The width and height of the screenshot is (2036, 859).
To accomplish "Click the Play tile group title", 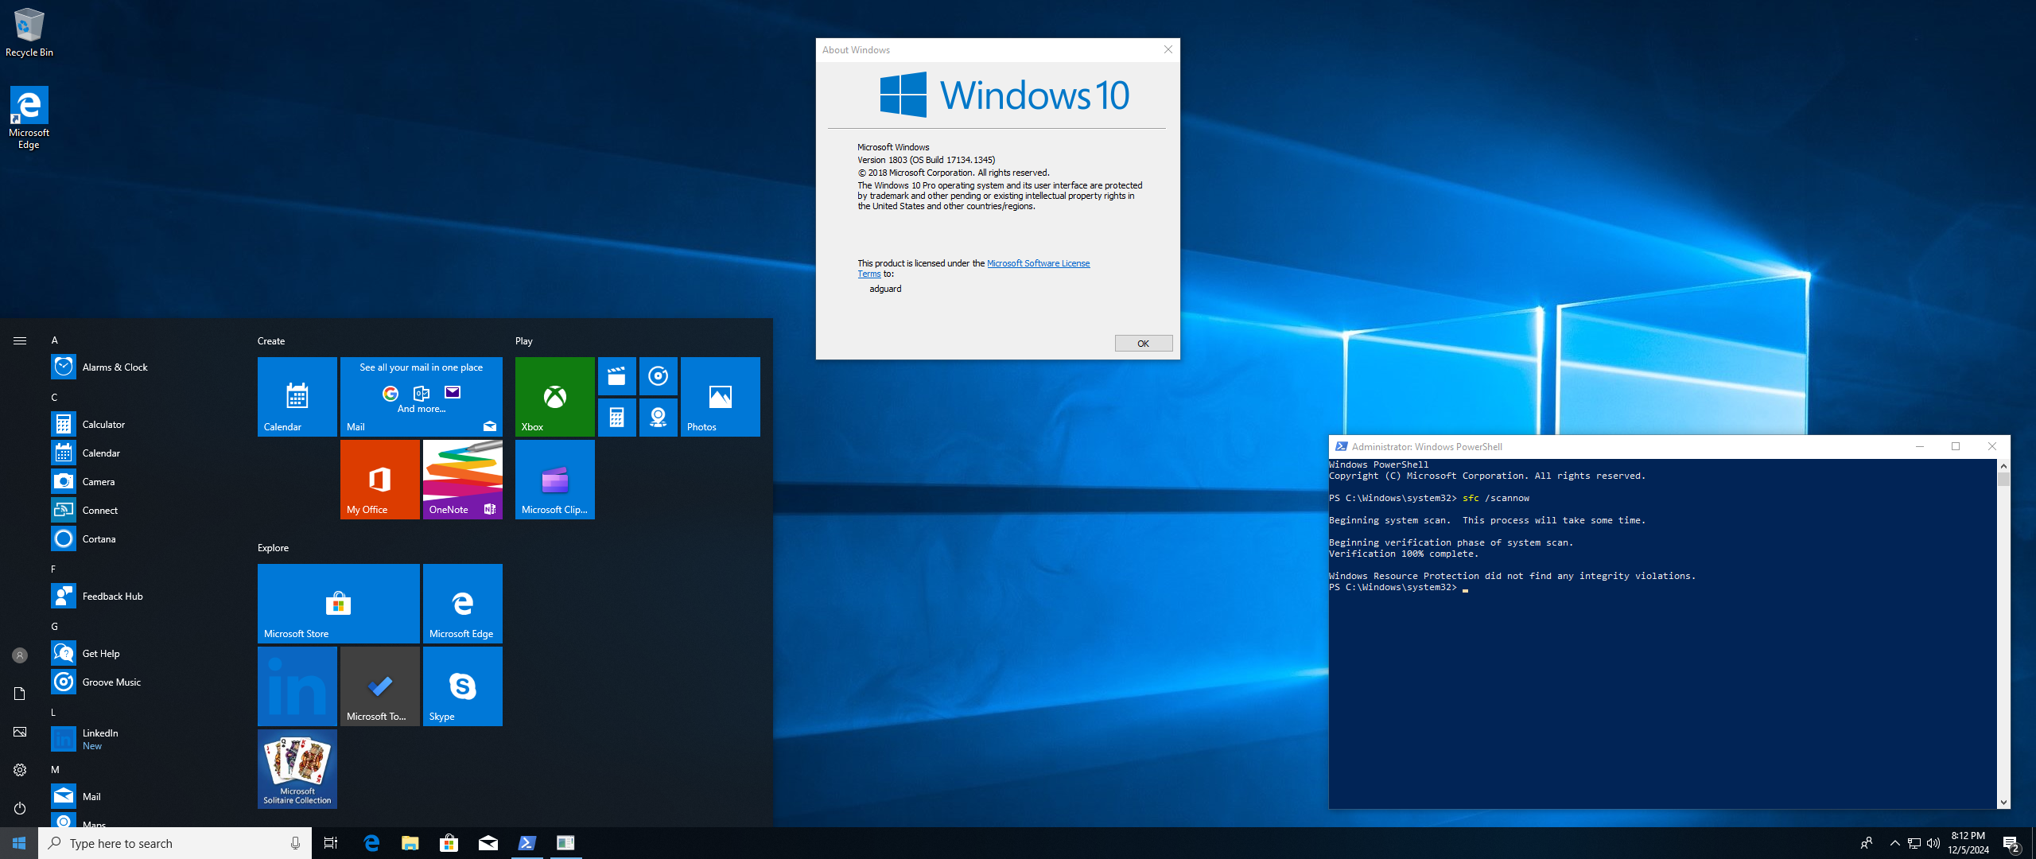I will pos(523,341).
